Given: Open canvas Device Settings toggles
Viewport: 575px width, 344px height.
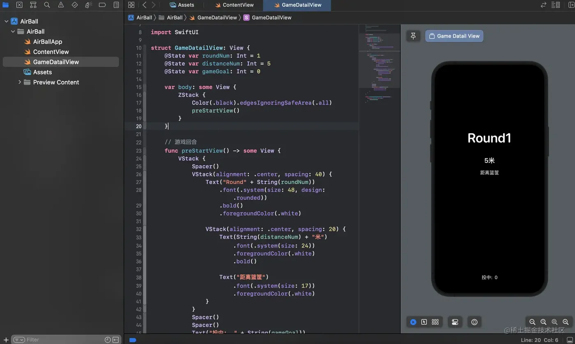Looking at the screenshot, I should [455, 322].
